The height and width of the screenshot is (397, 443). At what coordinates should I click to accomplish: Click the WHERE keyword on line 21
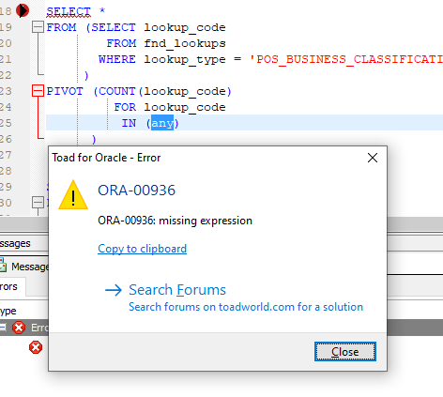tap(117, 59)
